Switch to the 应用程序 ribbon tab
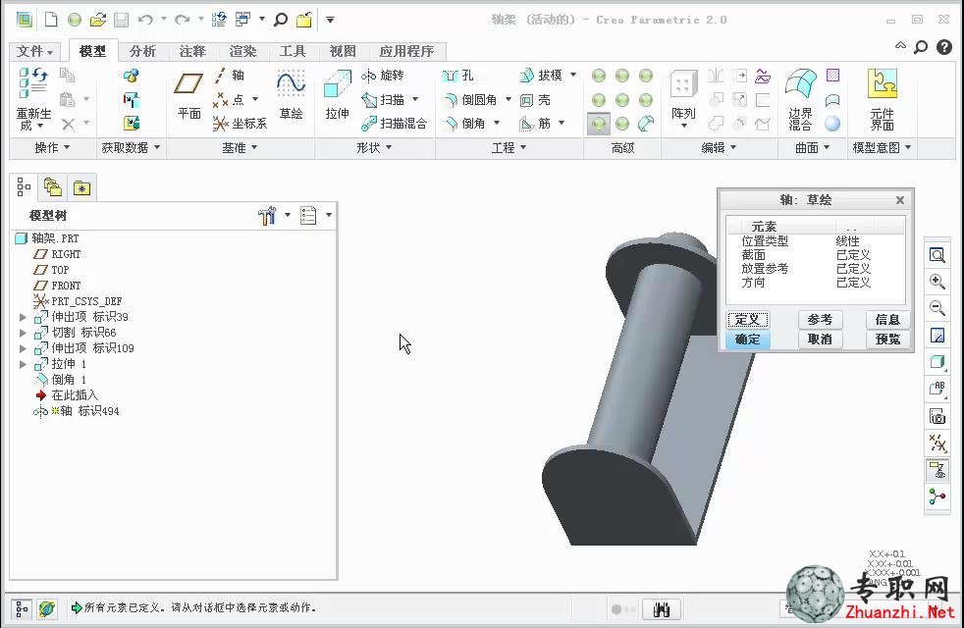The image size is (964, 628). click(406, 51)
